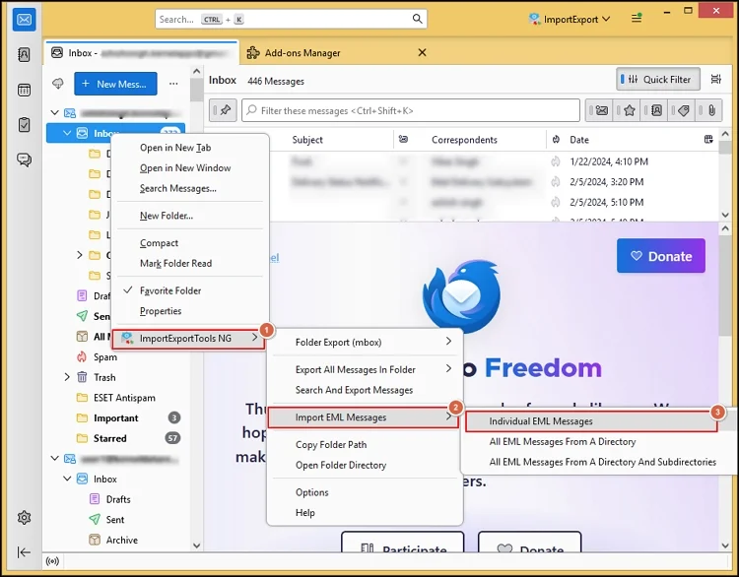
Task: Open the Chat space
Action: click(24, 160)
